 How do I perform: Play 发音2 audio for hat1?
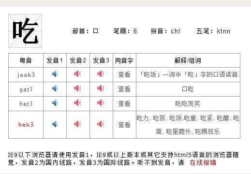click(77, 103)
